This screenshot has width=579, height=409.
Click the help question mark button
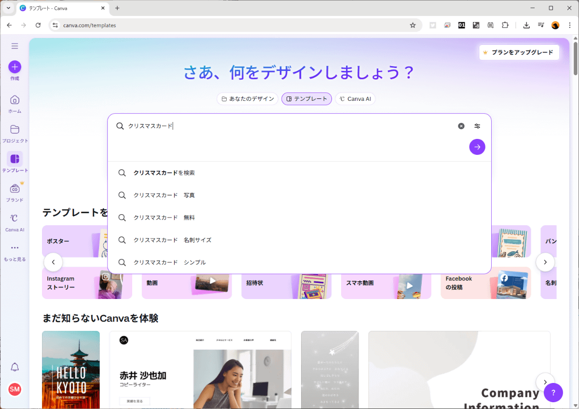[x=553, y=393]
